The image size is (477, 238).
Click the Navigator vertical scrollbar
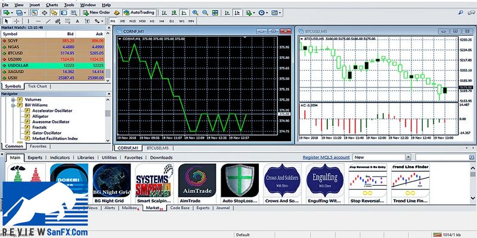click(x=108, y=120)
